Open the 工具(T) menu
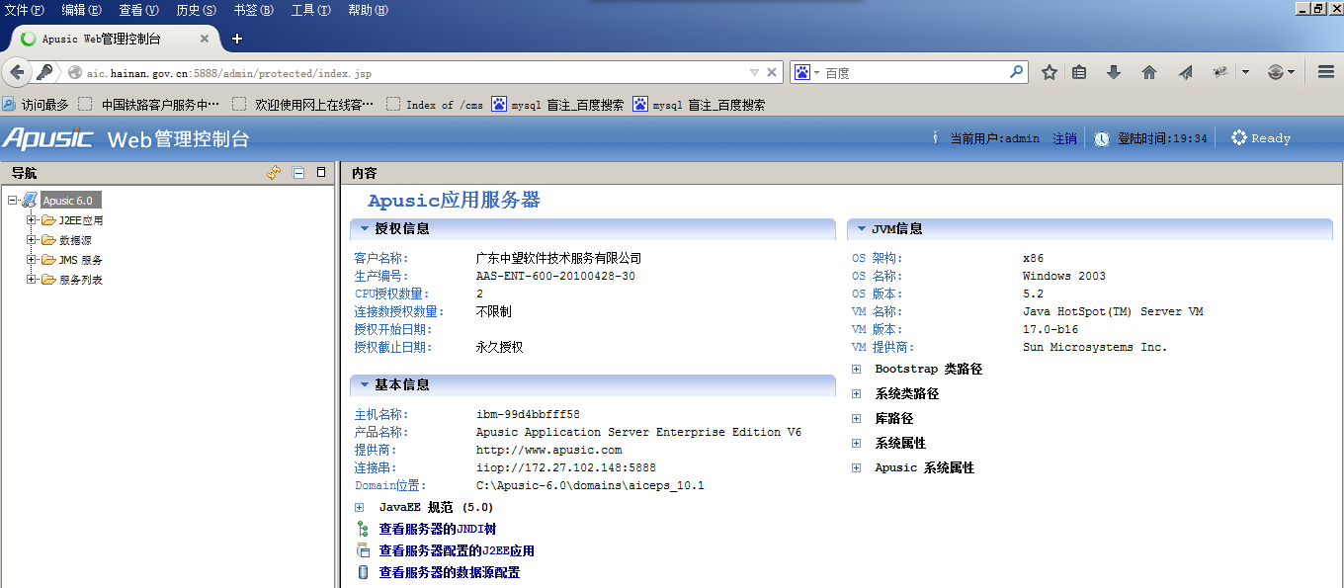This screenshot has width=1344, height=588. (310, 10)
